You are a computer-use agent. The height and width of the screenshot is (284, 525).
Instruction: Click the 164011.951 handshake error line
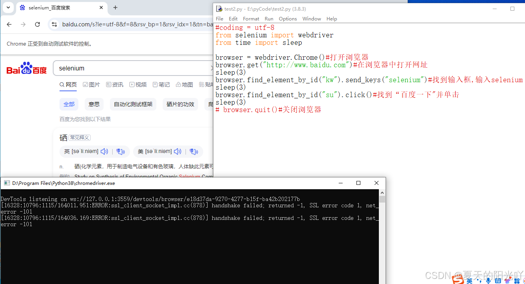click(189, 208)
